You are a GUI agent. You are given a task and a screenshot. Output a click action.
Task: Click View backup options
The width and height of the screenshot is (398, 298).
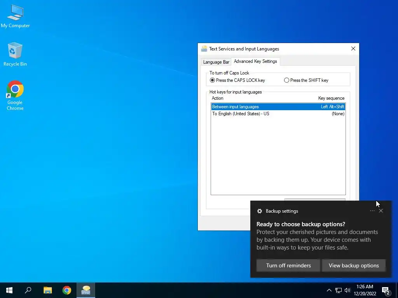point(354,265)
